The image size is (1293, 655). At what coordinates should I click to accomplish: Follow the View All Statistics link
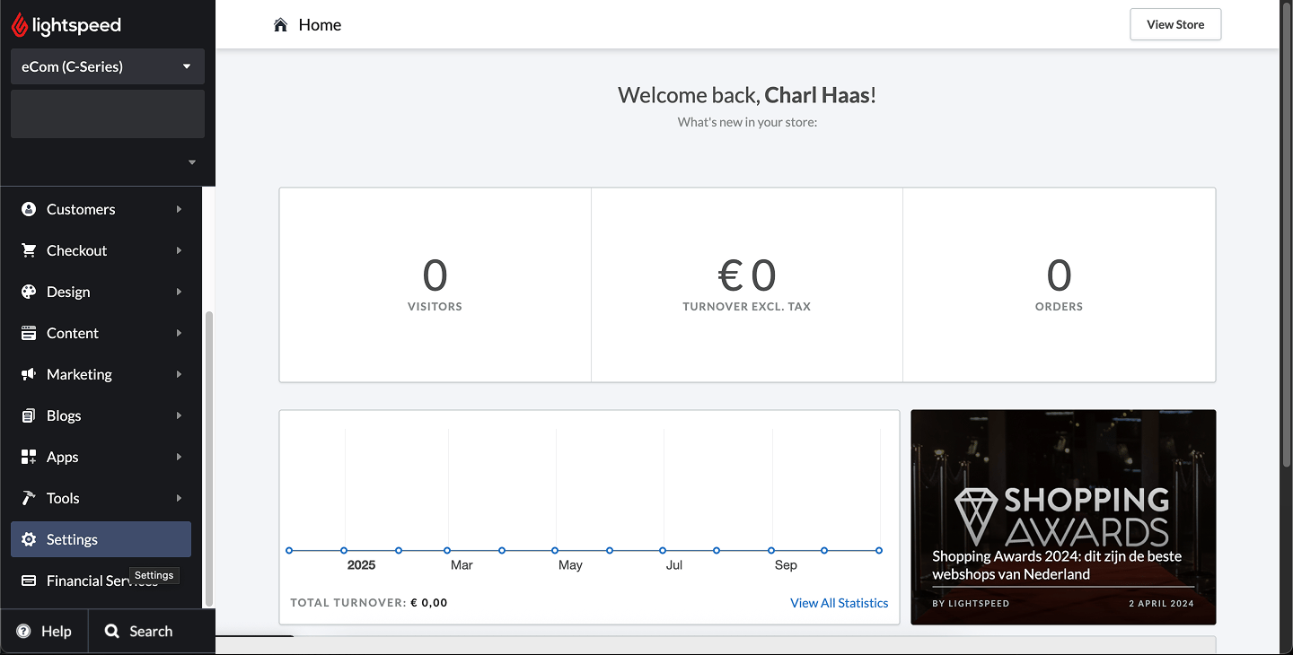point(840,603)
